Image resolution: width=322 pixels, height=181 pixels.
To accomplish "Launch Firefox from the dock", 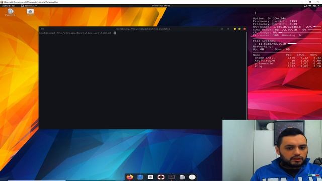I will (130, 177).
